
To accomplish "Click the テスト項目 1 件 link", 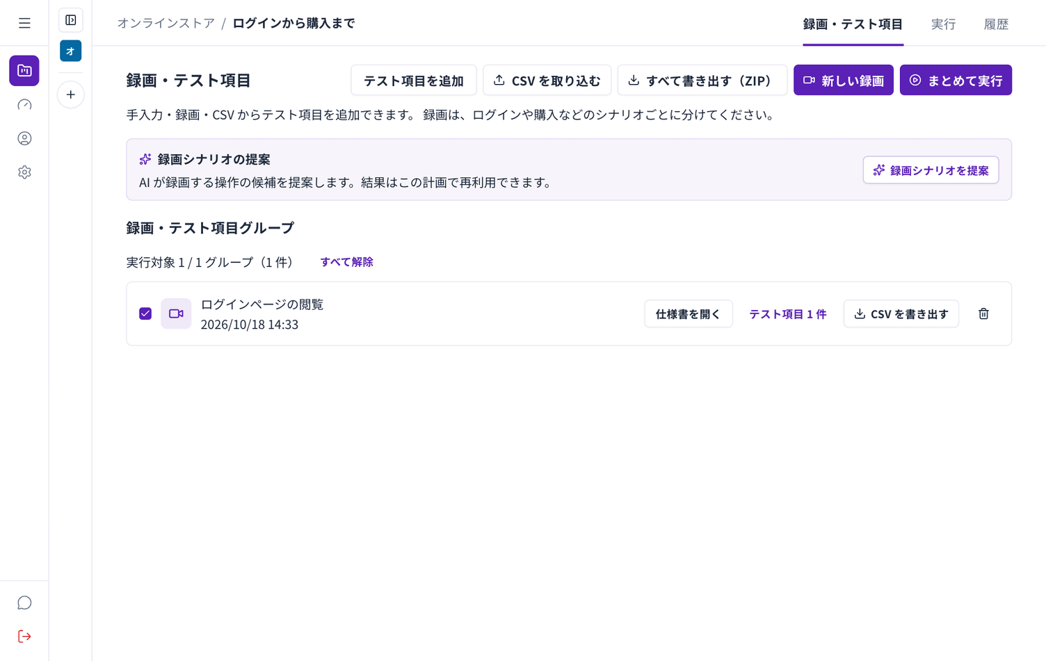I will click(788, 314).
